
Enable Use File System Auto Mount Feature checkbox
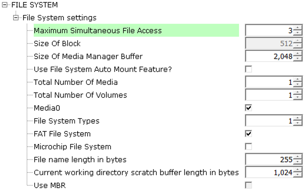[x=249, y=69]
